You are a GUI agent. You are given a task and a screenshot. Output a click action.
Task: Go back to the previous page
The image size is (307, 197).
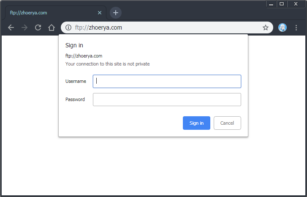[11, 27]
